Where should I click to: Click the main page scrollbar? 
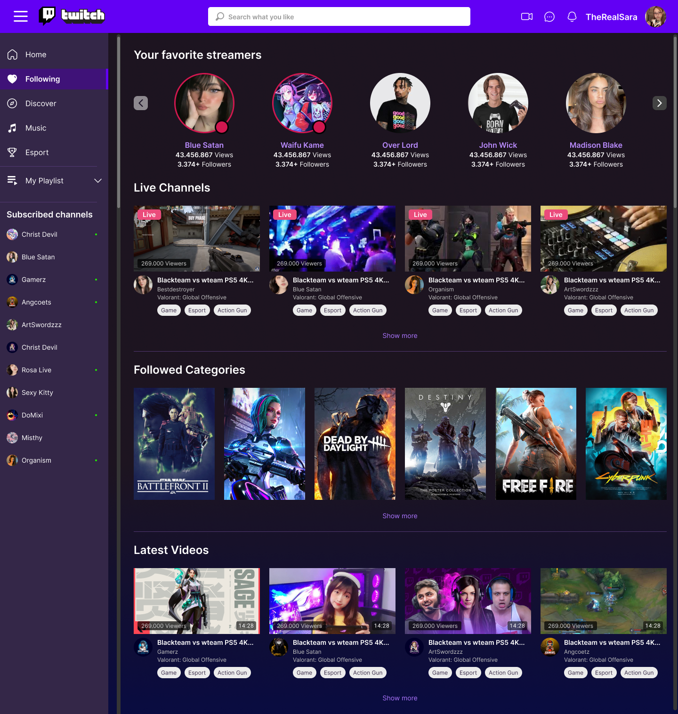[675, 121]
